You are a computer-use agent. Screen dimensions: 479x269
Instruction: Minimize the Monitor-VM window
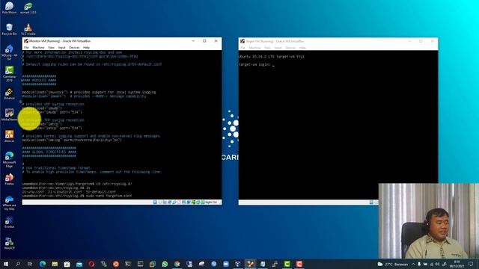[x=193, y=41]
